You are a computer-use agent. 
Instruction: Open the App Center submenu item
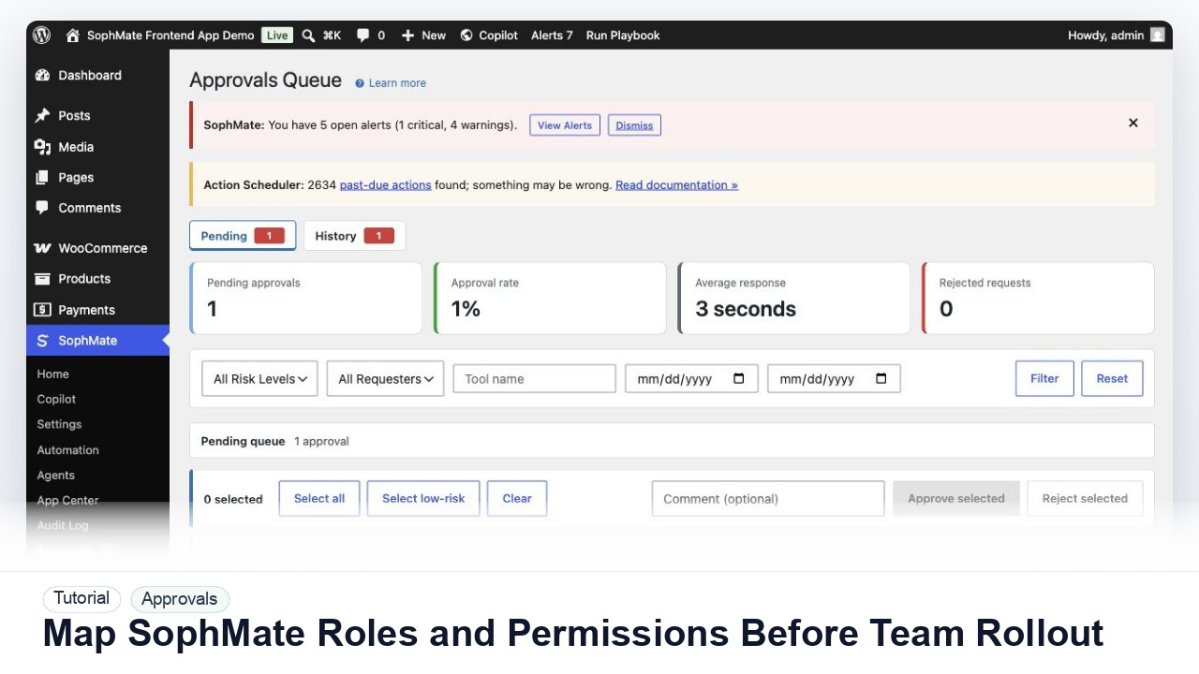click(x=67, y=500)
